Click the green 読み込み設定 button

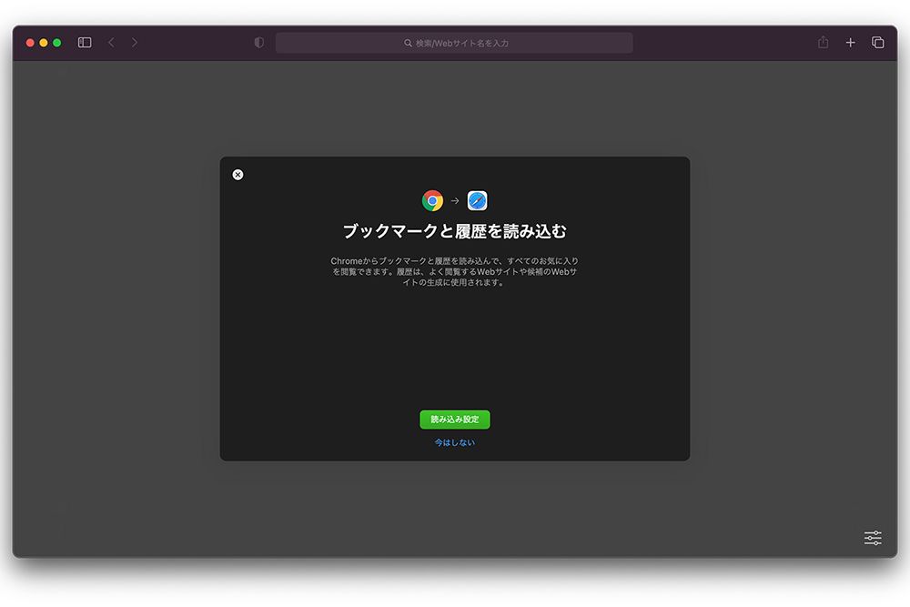coord(455,420)
